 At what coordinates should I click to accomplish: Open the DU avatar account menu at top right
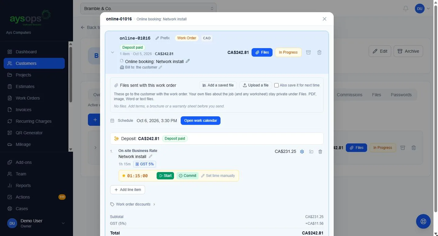coord(422,9)
